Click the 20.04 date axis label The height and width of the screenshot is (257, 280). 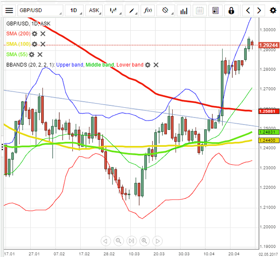[x=234, y=254]
